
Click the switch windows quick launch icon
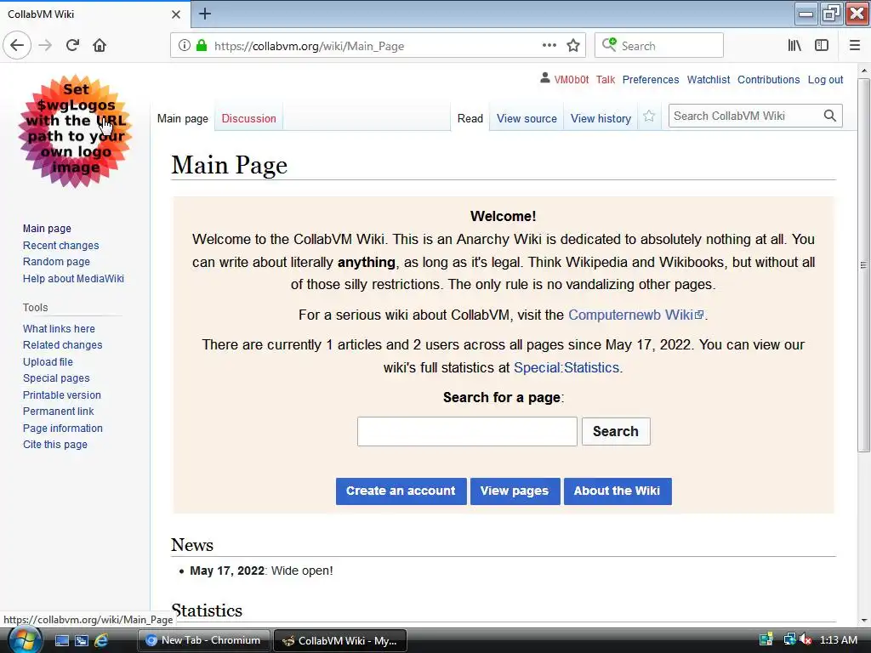(82, 641)
